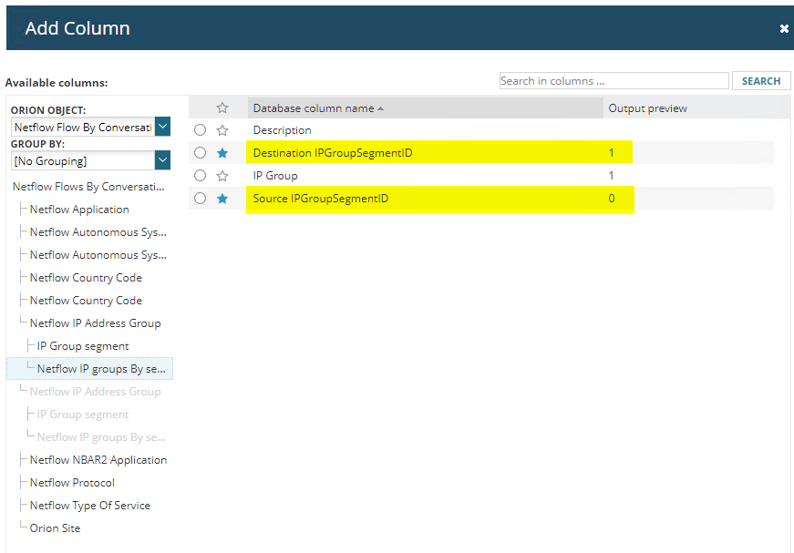Viewport: 794px width, 553px height.
Task: Select greyed Netflow IP Address Group item
Action: click(95, 392)
